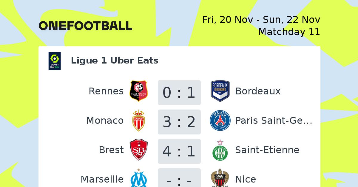Click the Ligue 1 Uber Eats league logo
358x187 pixels.
[x=55, y=61]
